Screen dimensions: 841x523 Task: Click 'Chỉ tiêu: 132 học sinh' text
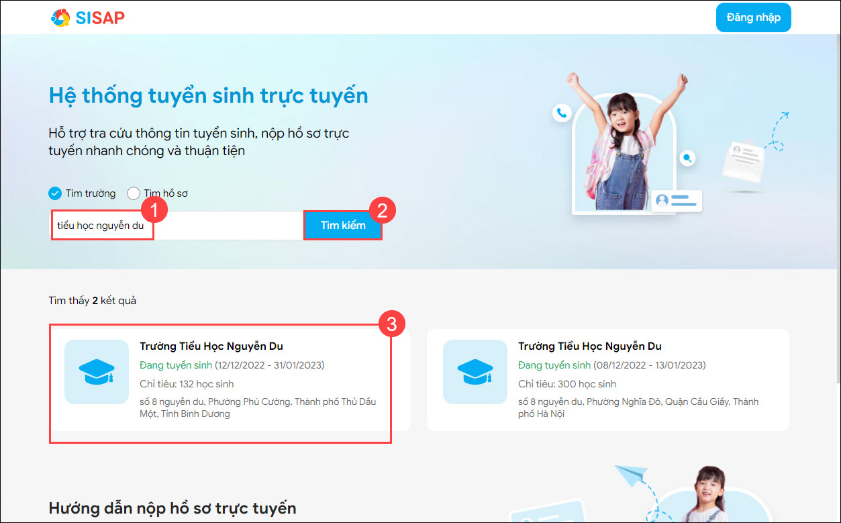coord(187,384)
